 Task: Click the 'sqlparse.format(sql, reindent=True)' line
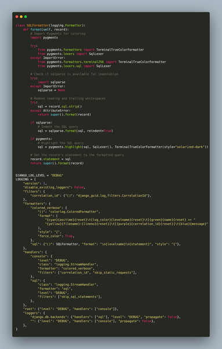click(75, 130)
